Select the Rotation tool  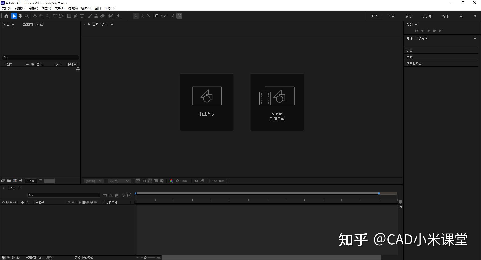[x=55, y=16]
